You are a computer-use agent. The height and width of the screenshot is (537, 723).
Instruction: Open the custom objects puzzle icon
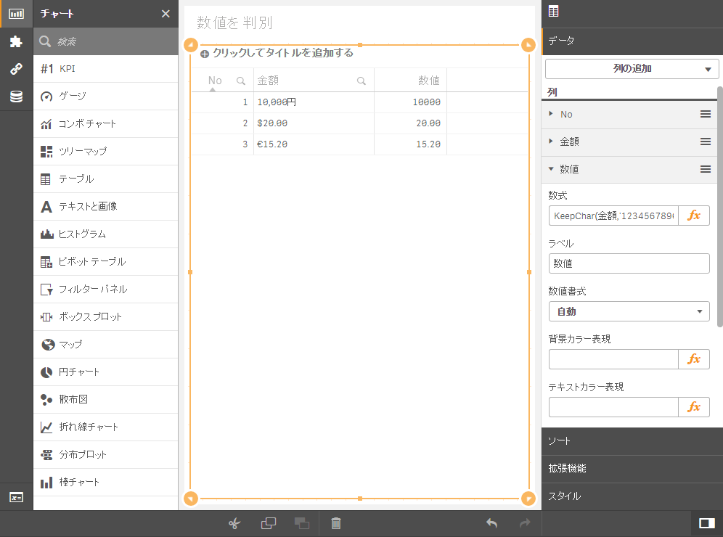click(16, 41)
